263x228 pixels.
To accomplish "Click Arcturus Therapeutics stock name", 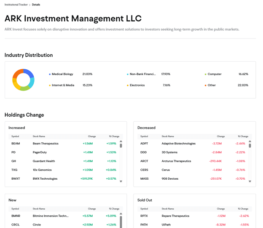I will click(176, 161).
